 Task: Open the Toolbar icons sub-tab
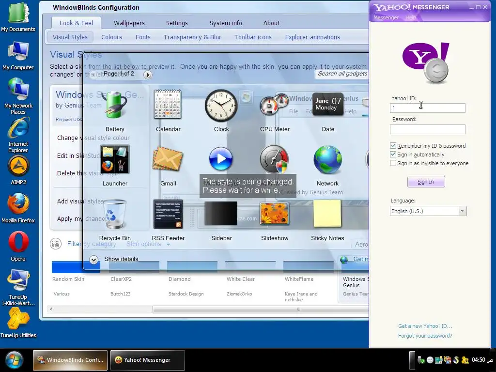click(253, 37)
